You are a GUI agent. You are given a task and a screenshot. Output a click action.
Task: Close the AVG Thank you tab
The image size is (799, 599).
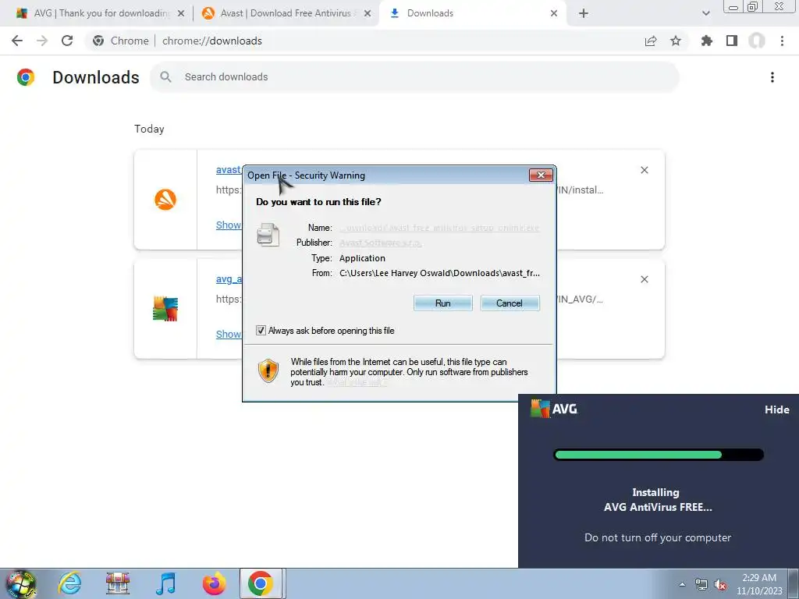click(x=181, y=13)
